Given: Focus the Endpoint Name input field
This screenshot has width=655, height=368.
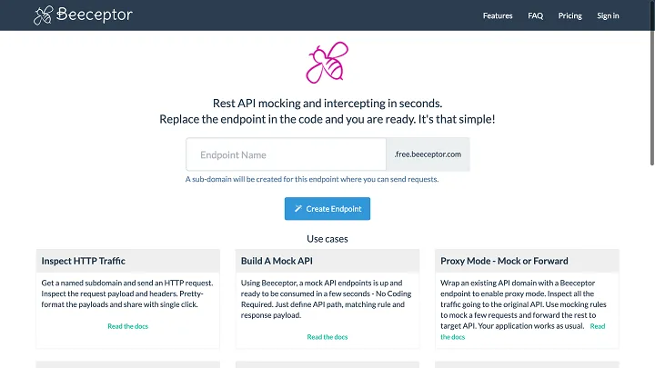Looking at the screenshot, I should (287, 154).
